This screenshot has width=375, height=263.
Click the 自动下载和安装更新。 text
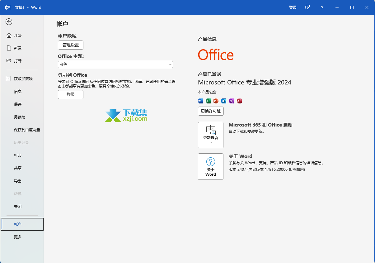(246, 131)
